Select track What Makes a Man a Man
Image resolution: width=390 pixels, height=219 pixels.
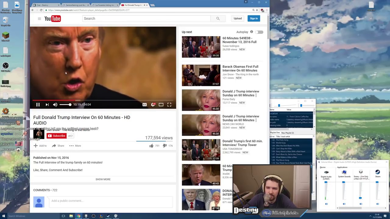coord(286,157)
